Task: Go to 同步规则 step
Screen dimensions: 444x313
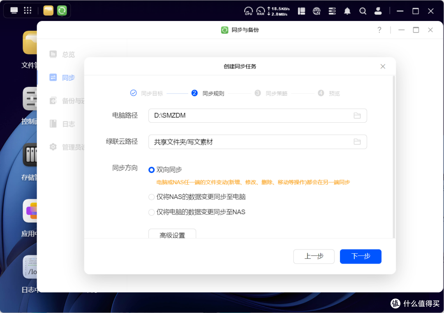Action: point(208,93)
